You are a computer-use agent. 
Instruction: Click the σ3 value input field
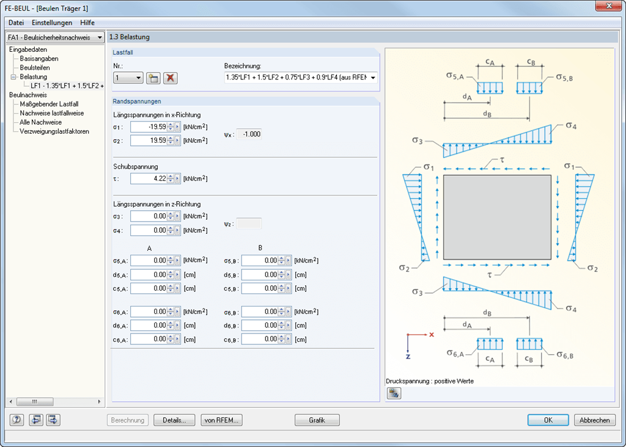[149, 217]
